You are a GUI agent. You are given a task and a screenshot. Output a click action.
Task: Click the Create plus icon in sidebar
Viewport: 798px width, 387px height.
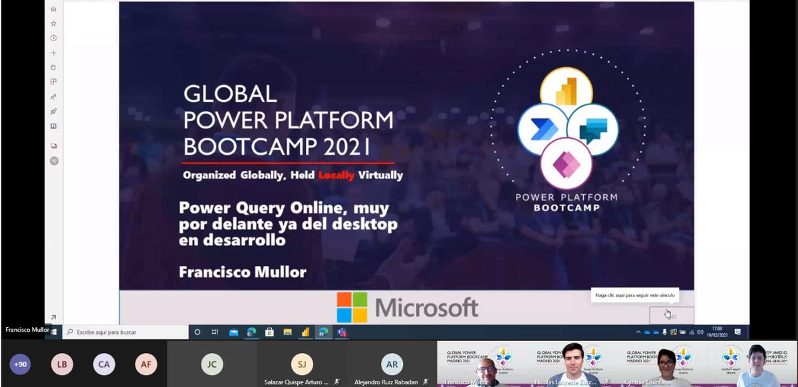[53, 53]
